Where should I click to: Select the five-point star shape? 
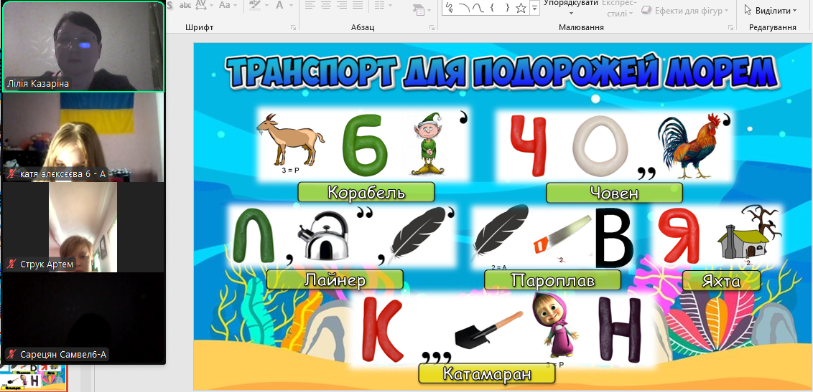521,8
